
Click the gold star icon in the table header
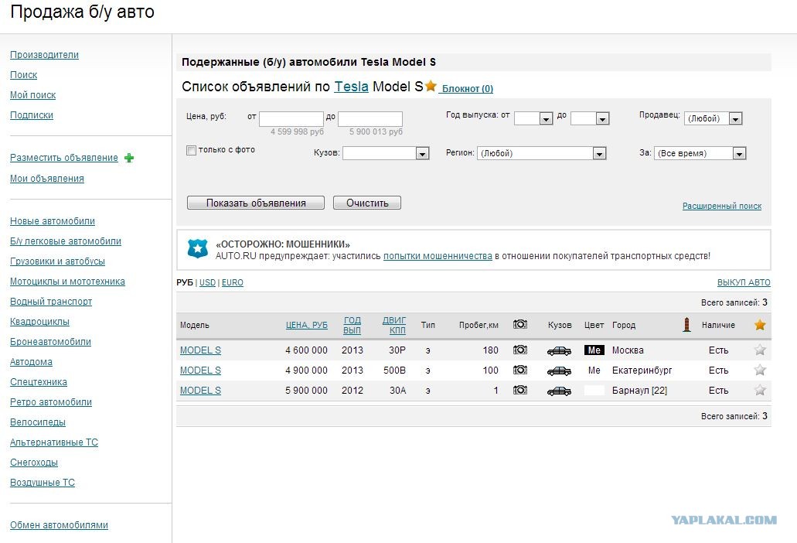(x=760, y=325)
